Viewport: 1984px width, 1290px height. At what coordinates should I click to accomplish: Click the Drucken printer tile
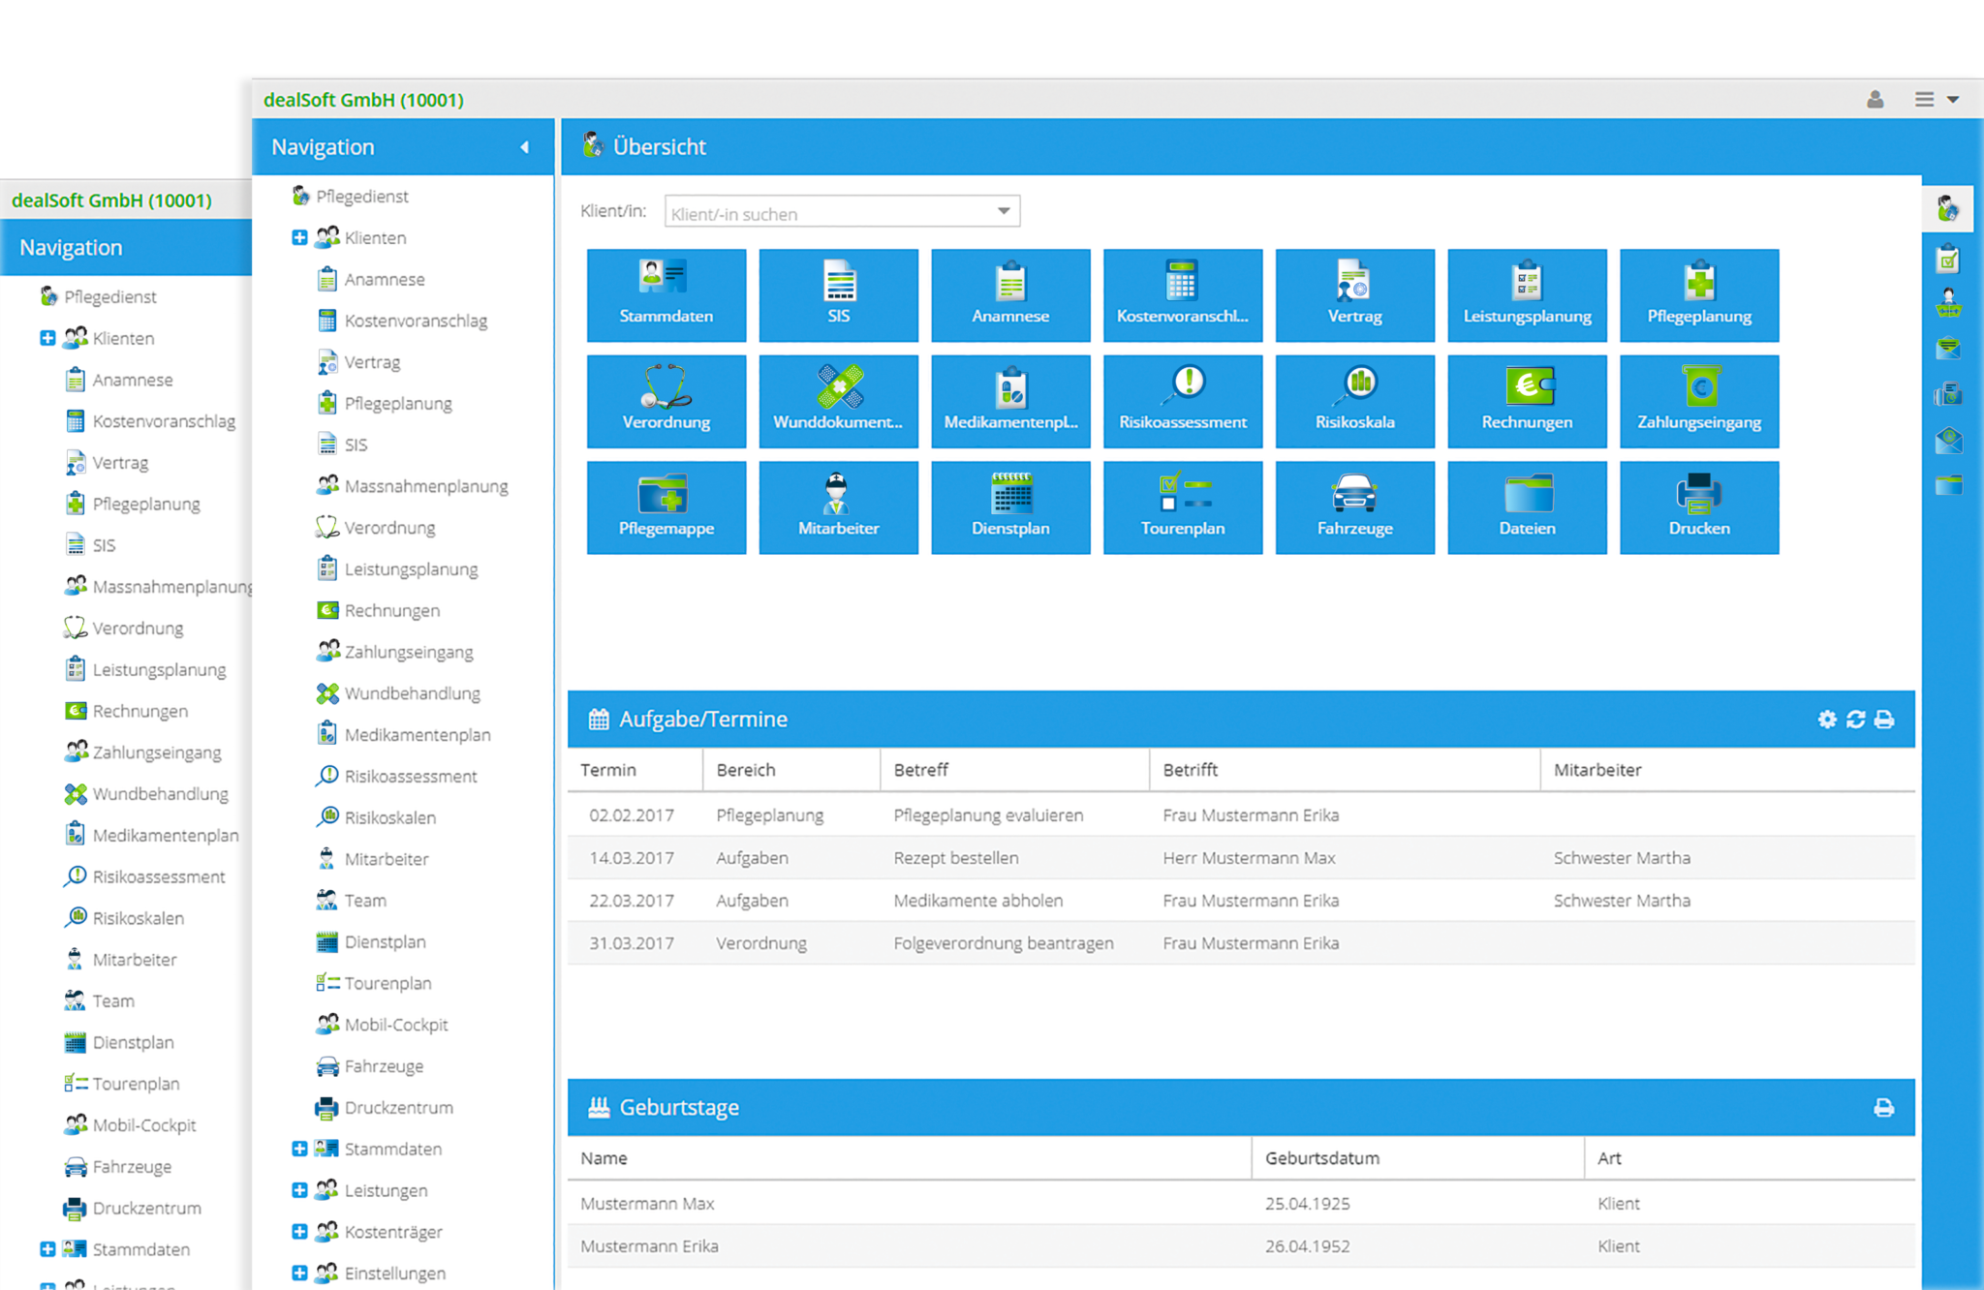[x=1698, y=507]
